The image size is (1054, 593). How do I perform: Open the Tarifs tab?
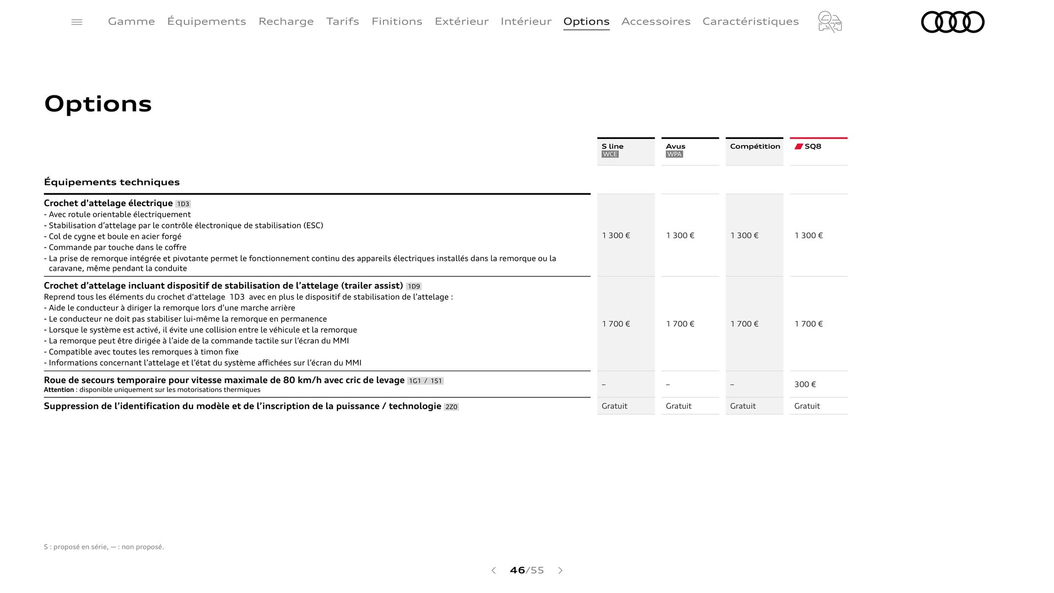[x=342, y=21]
